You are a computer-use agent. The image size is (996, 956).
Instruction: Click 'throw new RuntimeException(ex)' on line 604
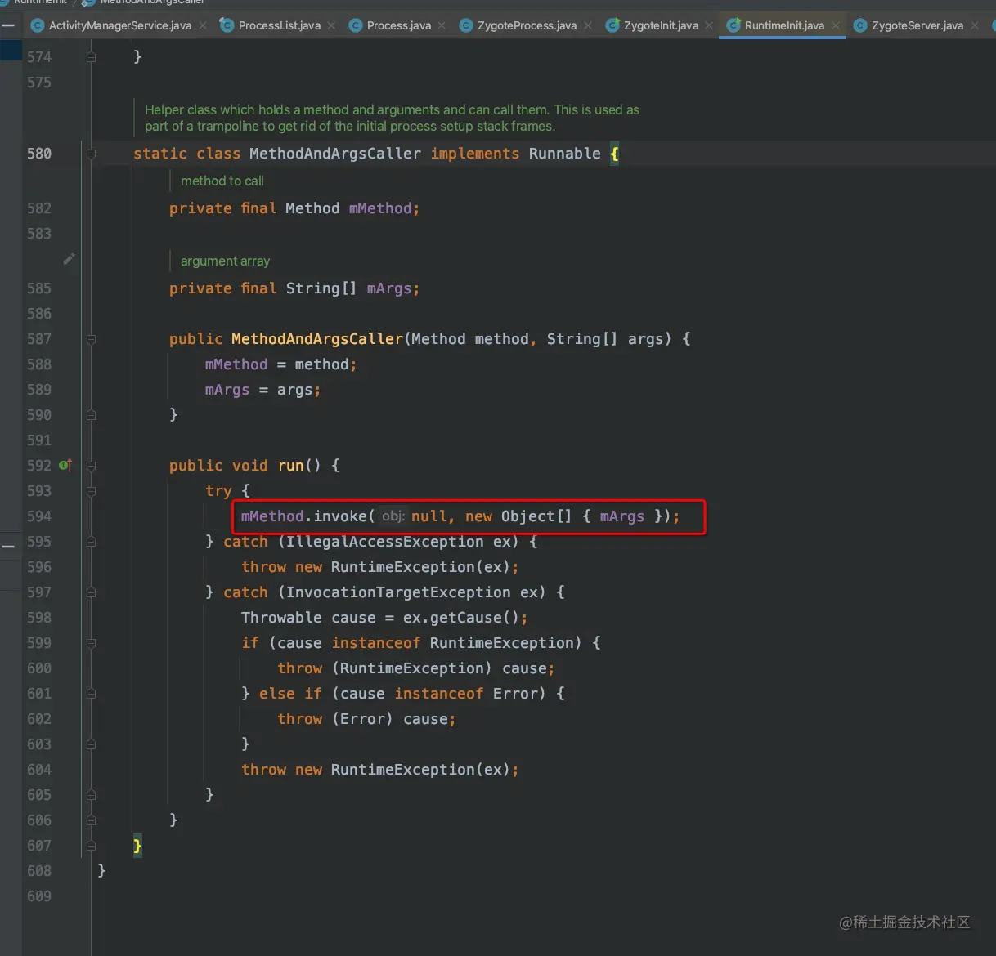[379, 770]
